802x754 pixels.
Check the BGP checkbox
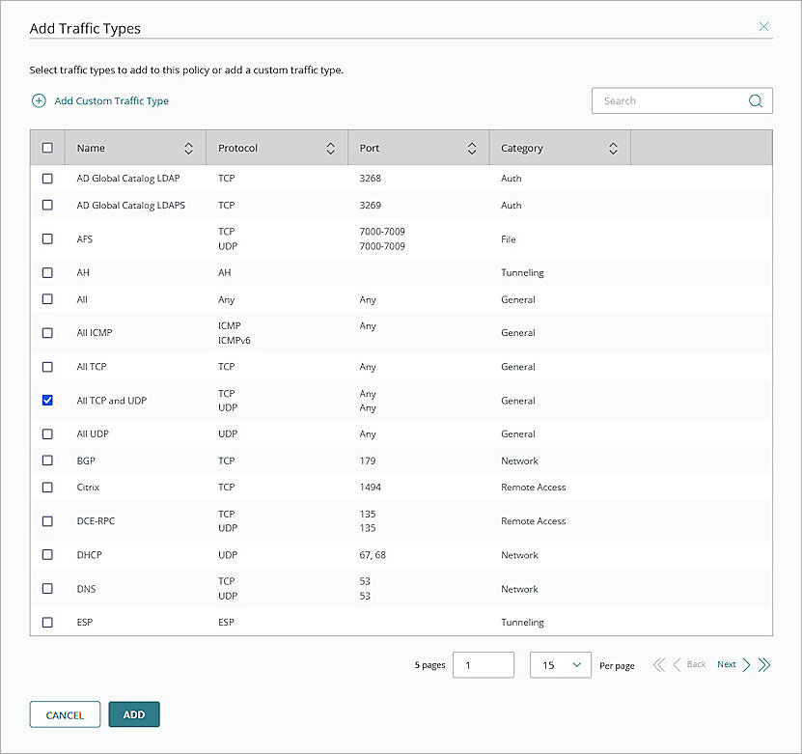click(47, 461)
